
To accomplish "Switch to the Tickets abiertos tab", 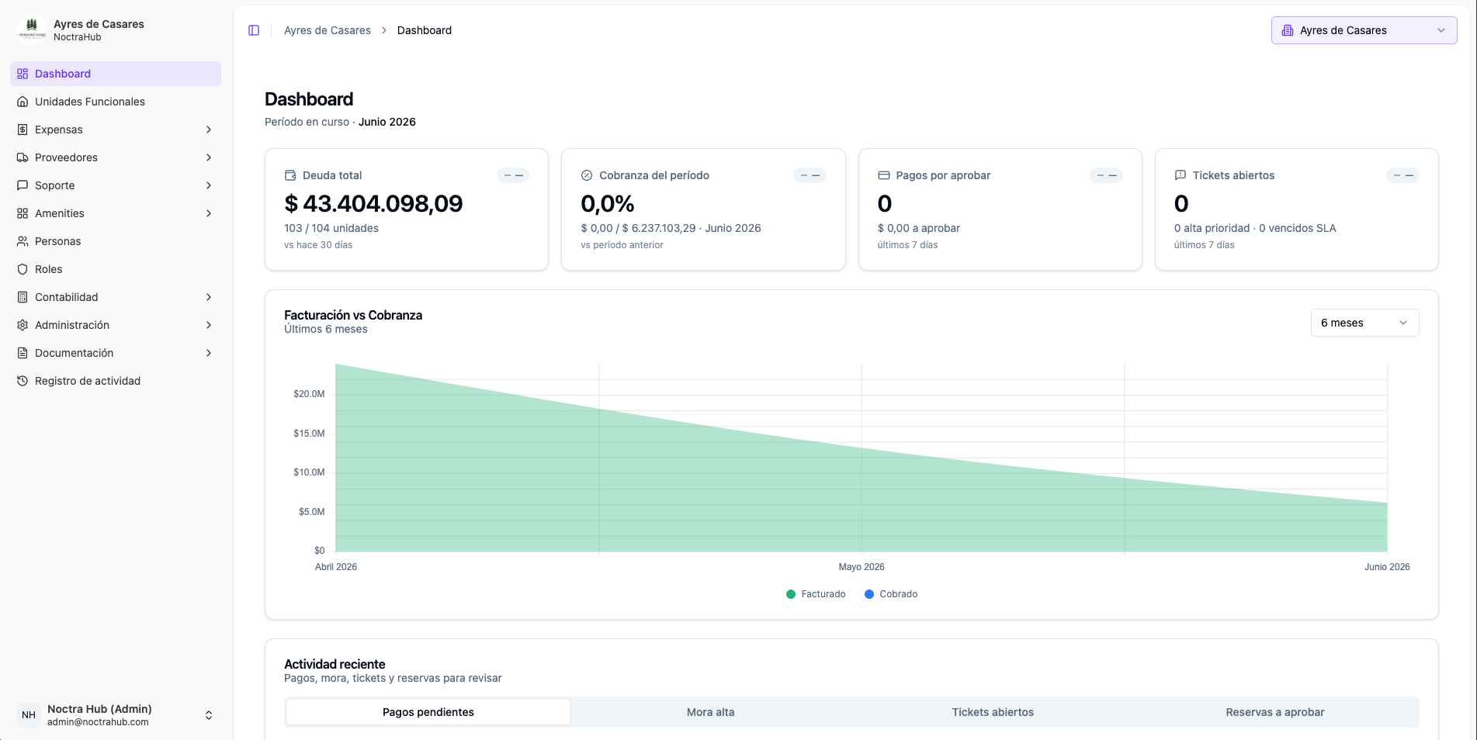I will click(x=993, y=712).
